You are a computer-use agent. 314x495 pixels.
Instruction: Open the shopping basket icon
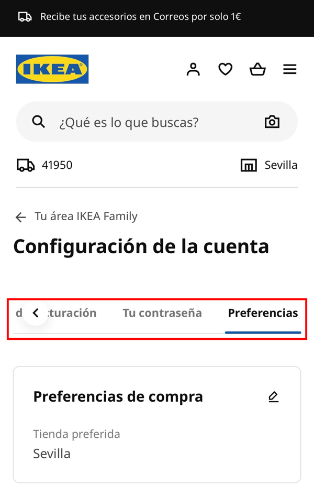(257, 69)
